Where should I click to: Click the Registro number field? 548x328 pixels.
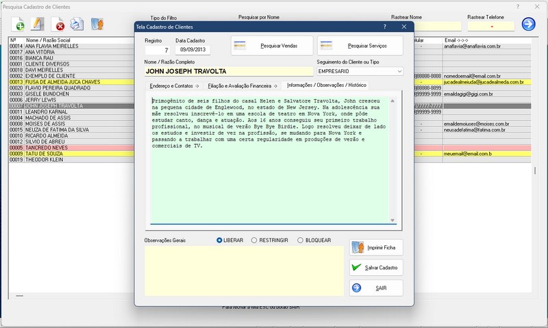coord(158,50)
